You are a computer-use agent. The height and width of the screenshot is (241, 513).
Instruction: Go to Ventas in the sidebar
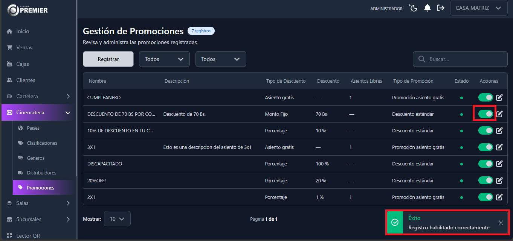[x=24, y=48]
